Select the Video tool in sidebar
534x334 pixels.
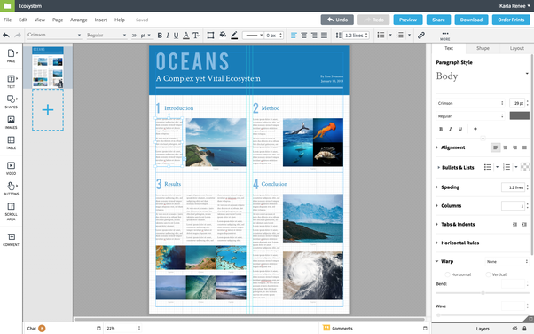point(11,168)
